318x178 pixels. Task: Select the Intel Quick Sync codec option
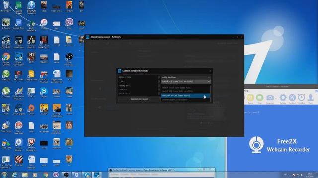click(185, 88)
